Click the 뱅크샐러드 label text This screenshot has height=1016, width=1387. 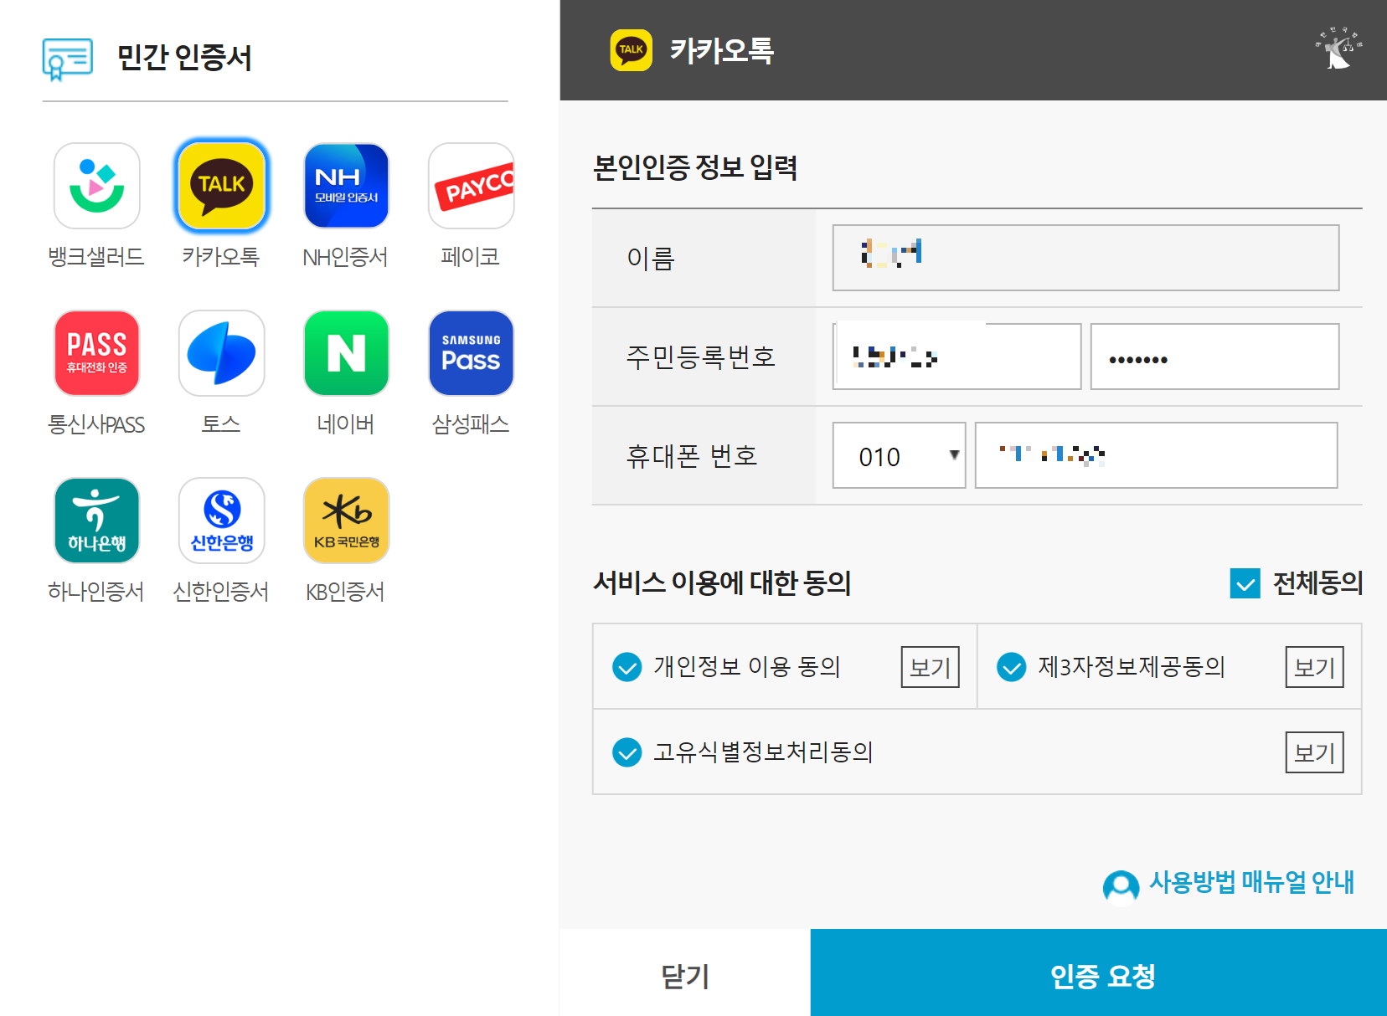click(96, 256)
